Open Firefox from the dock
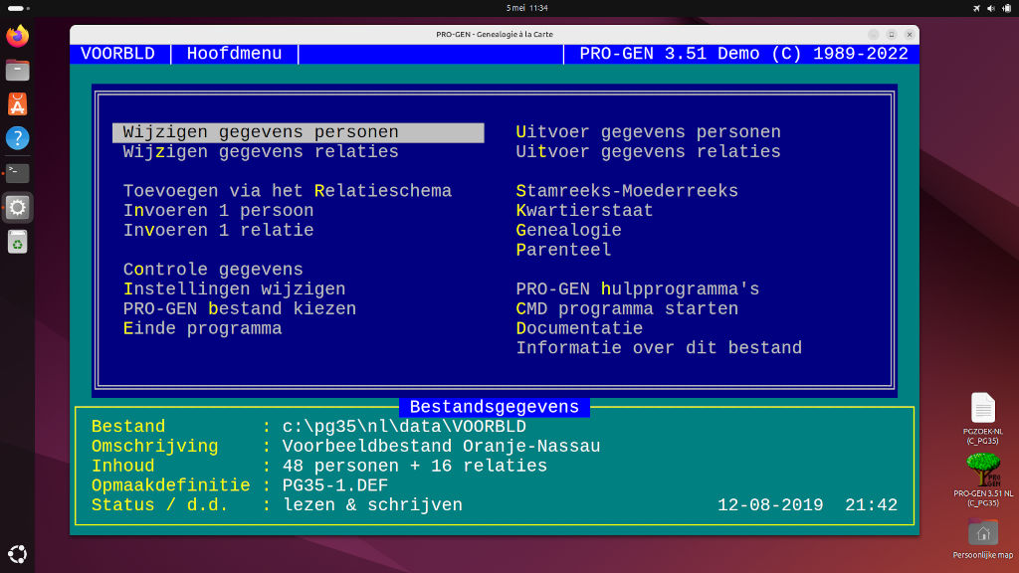 18,36
